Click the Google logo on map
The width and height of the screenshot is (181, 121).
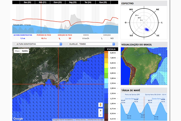tap(18, 119)
